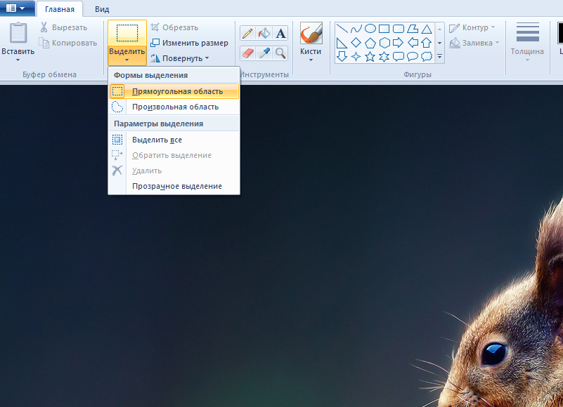563x407 pixels.
Task: Choose the Eraser tool
Action: coord(247,53)
